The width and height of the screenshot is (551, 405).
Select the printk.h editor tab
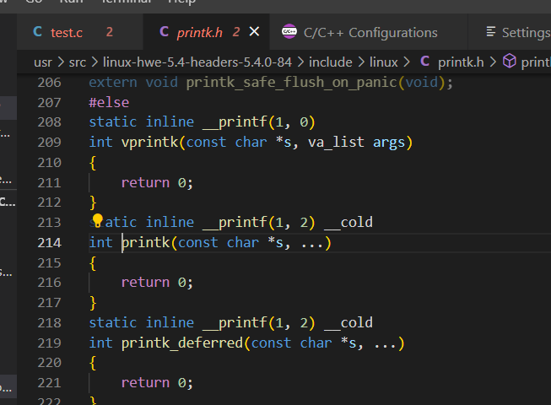click(x=200, y=32)
